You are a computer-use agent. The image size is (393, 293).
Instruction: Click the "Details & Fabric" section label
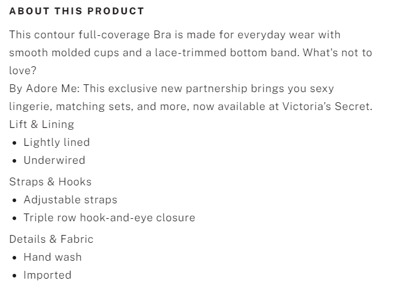click(51, 239)
